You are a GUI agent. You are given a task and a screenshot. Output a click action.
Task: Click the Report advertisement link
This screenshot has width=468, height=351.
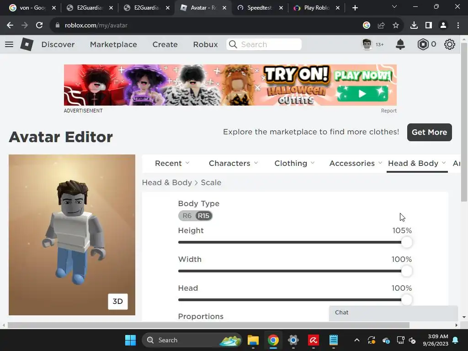[388, 111]
